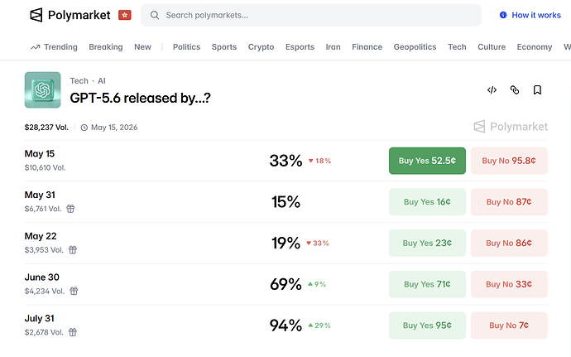Open the Trending tab

pyautogui.click(x=60, y=47)
